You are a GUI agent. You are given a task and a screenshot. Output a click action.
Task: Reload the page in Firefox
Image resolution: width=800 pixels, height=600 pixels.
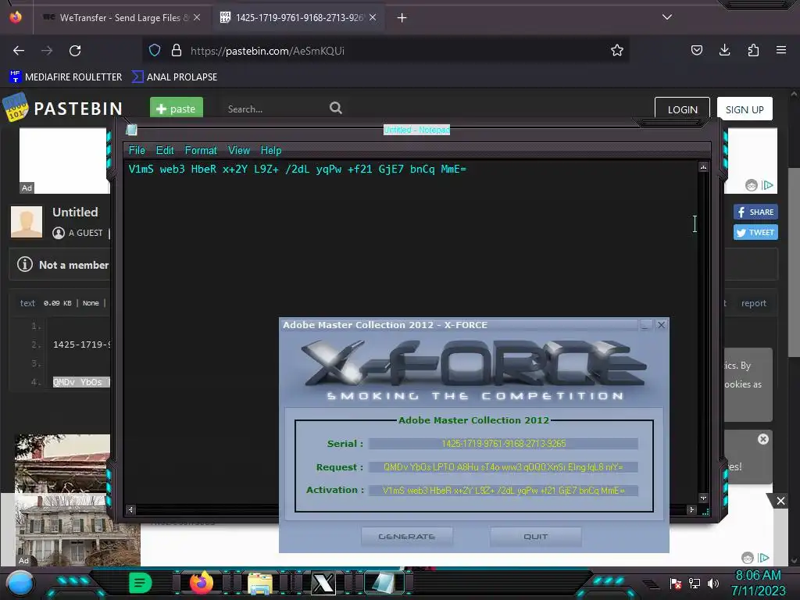75,51
